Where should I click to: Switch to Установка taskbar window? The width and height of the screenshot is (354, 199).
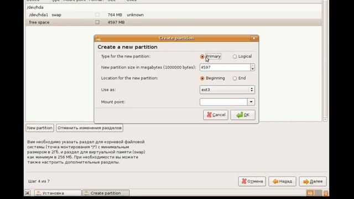(x=58, y=193)
